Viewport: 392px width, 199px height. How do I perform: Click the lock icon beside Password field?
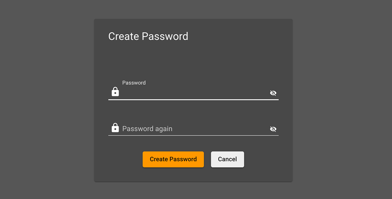click(115, 92)
